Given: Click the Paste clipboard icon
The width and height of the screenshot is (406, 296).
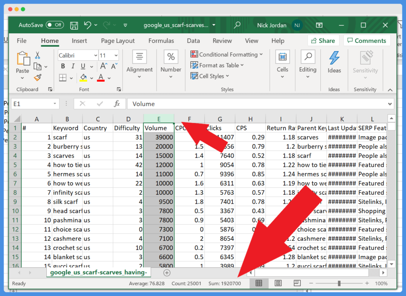Looking at the screenshot, I should point(23,59).
